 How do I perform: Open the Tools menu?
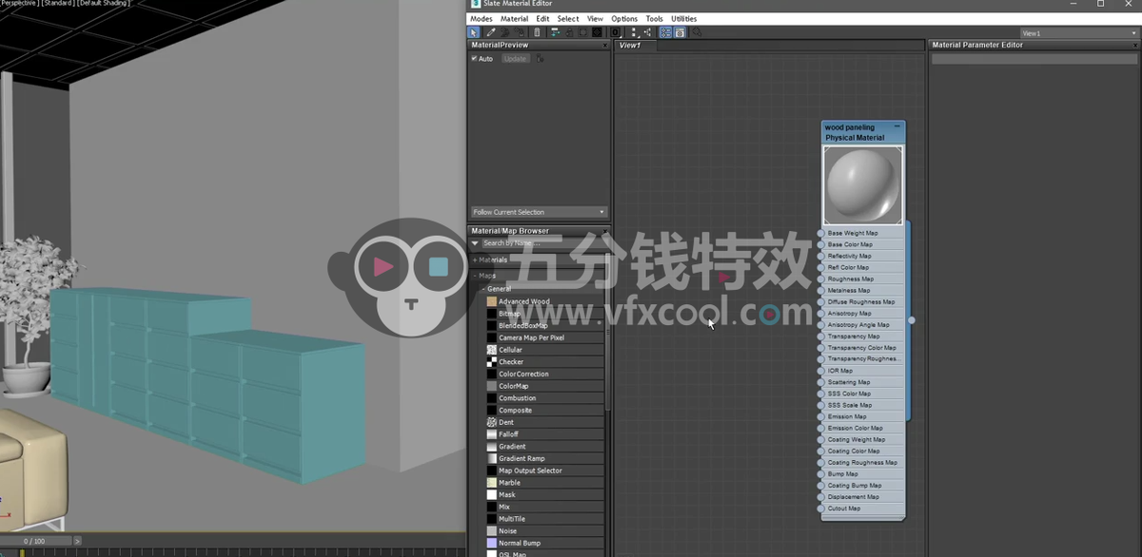[655, 19]
